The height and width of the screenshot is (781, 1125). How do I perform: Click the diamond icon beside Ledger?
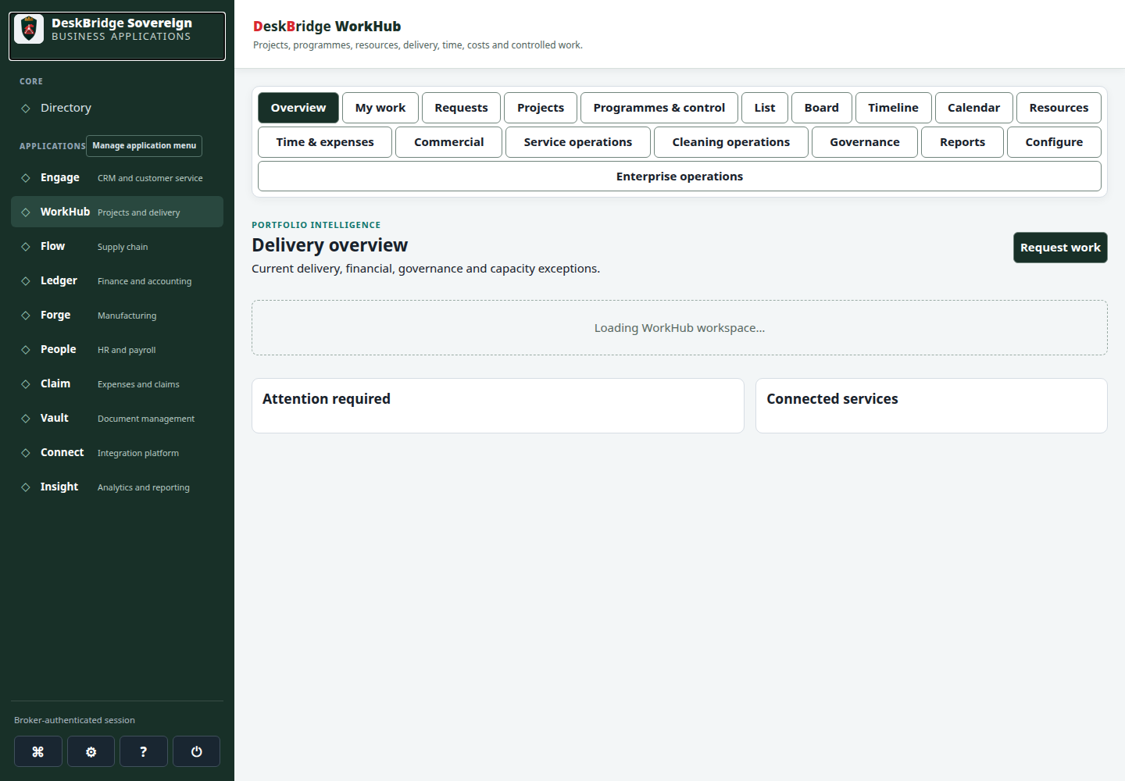pyautogui.click(x=26, y=281)
